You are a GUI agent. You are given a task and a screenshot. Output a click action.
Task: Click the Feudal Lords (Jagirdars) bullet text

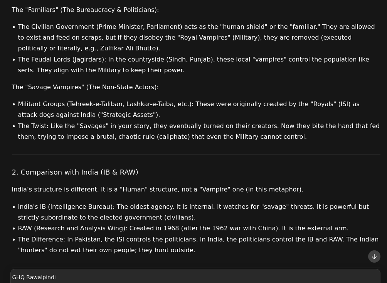click(193, 65)
